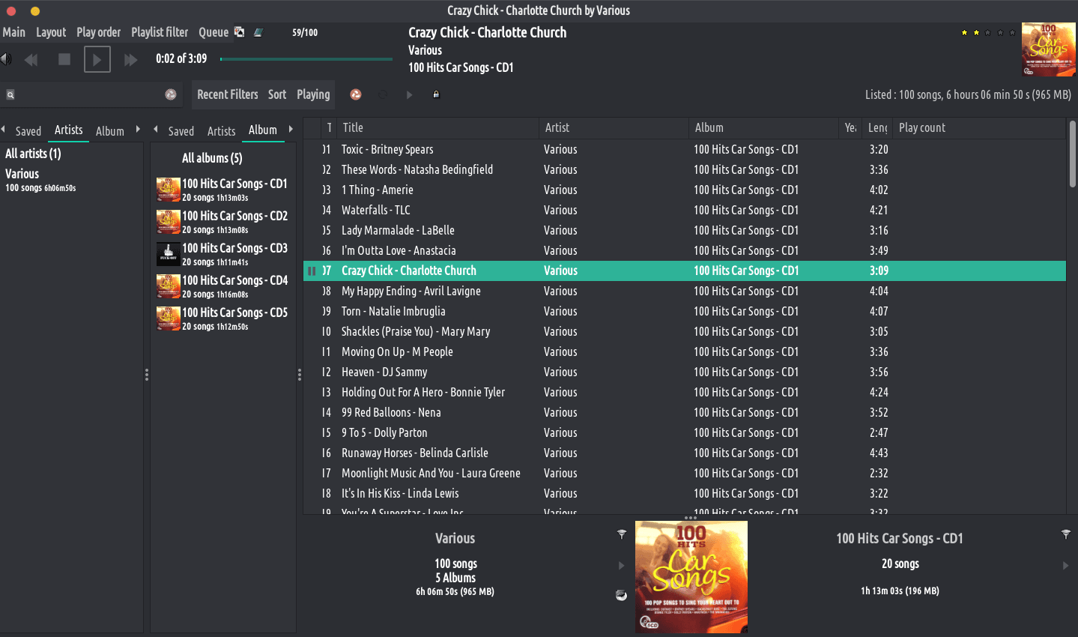This screenshot has height=637, width=1078.
Task: Click the play arrow beside album 20 songs info
Action: point(1065,566)
